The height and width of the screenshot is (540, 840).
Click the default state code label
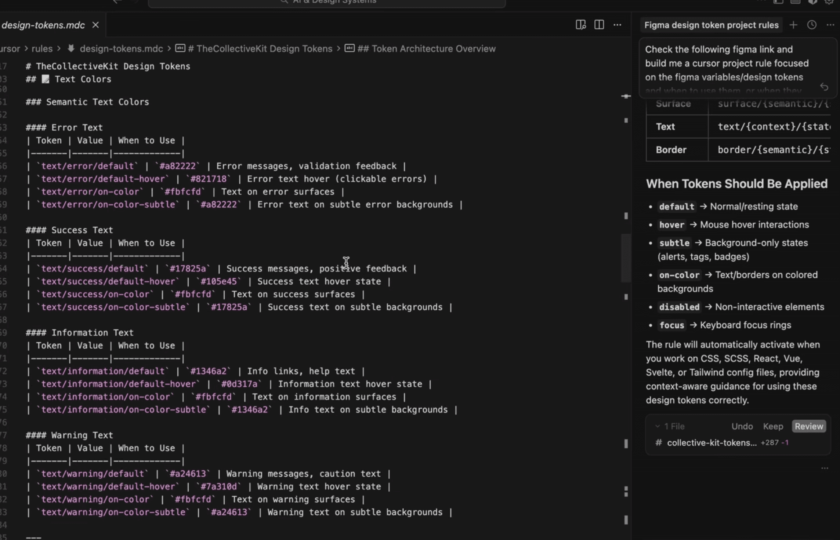click(x=677, y=207)
